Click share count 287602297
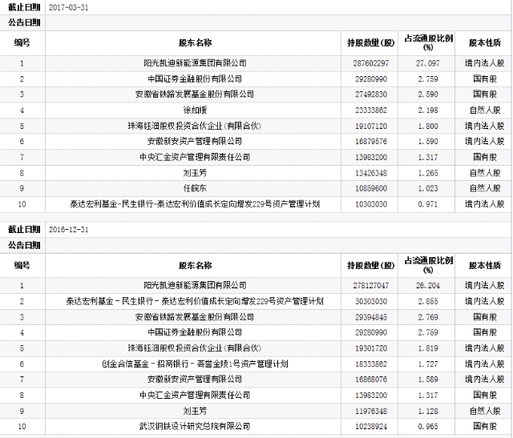This screenshot has width=513, height=438. 371,63
